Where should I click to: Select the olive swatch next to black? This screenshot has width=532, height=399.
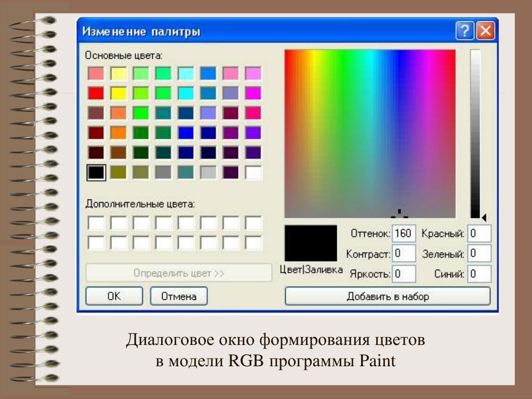(x=118, y=172)
